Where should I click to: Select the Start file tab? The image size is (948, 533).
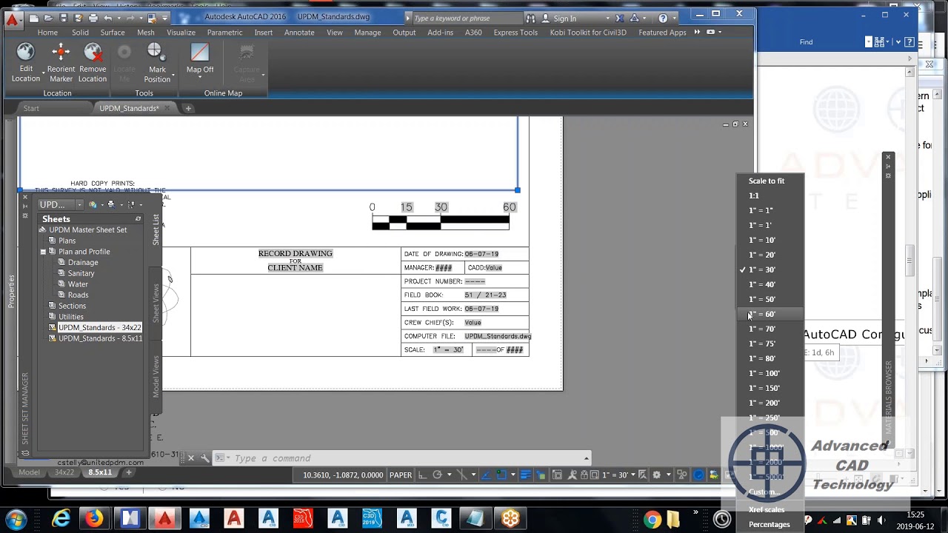click(31, 108)
